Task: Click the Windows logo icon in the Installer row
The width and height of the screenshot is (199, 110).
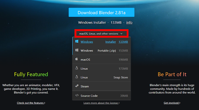Action: tap(77, 41)
